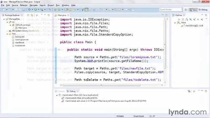This screenshot has width=210, height=118.
Task: Open the Run menu
Action: [x=58, y=5]
